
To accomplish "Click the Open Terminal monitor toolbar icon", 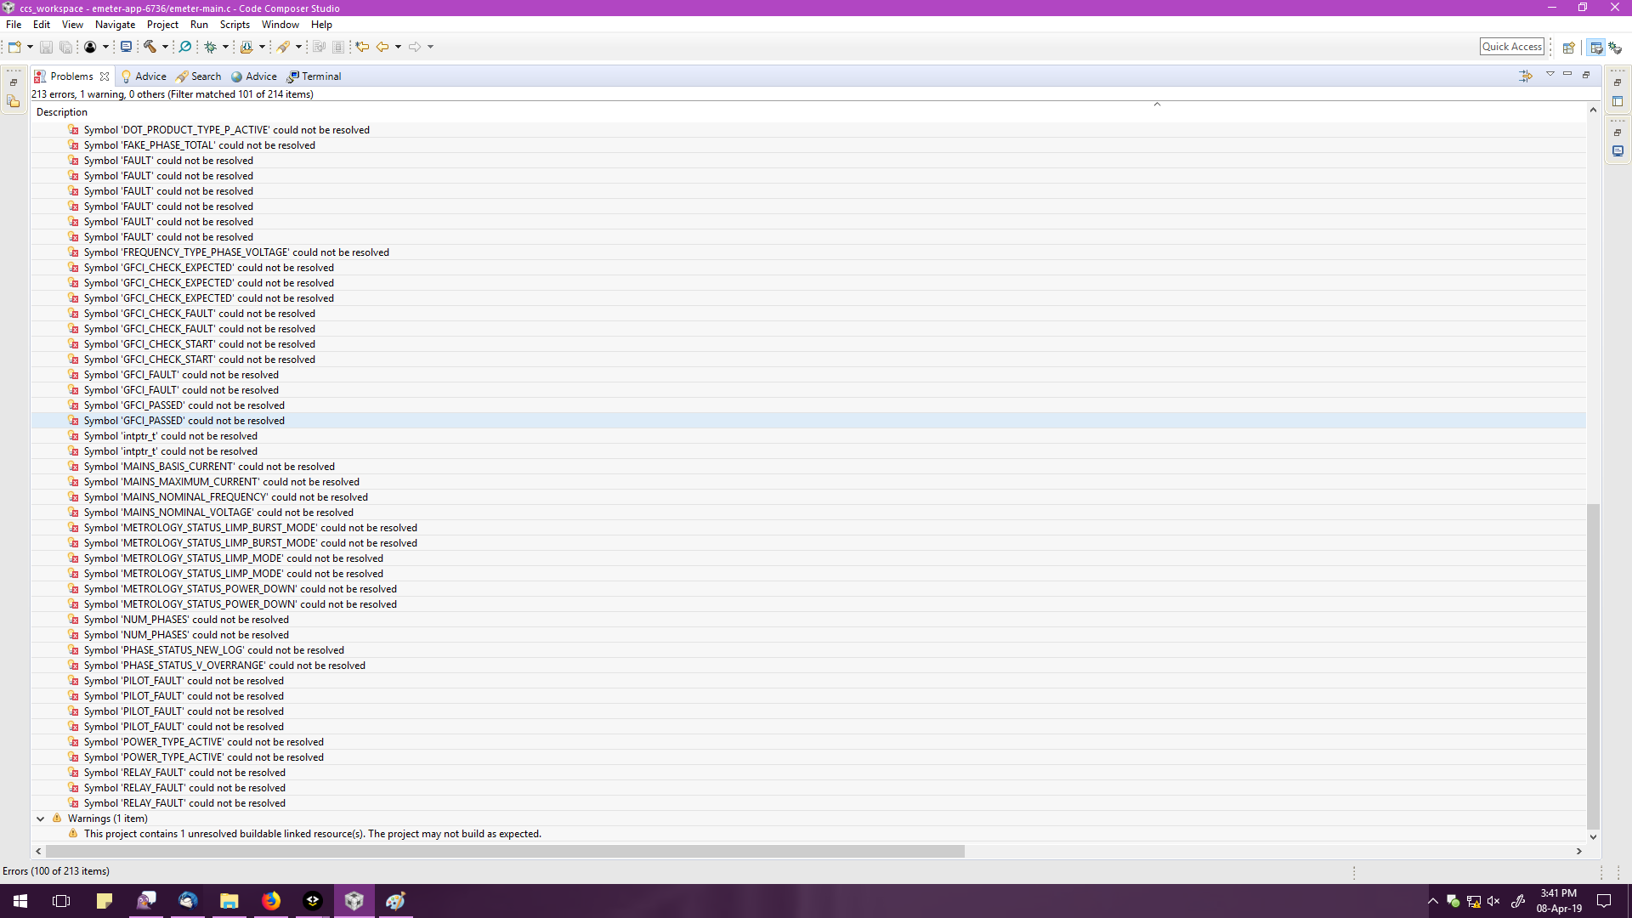I will coord(126,47).
